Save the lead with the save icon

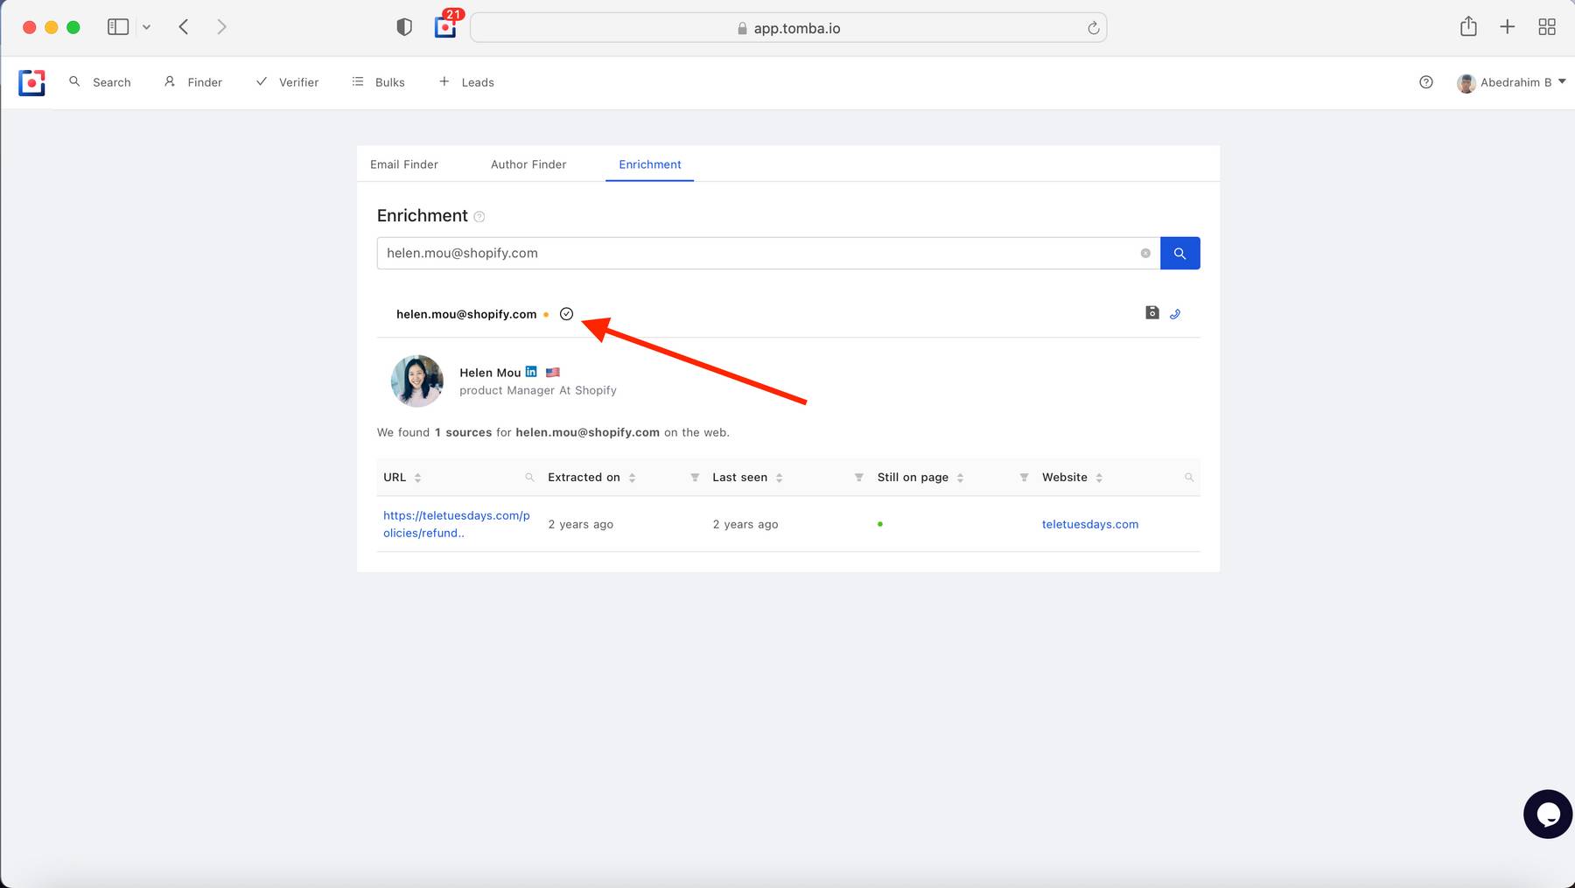point(1152,313)
